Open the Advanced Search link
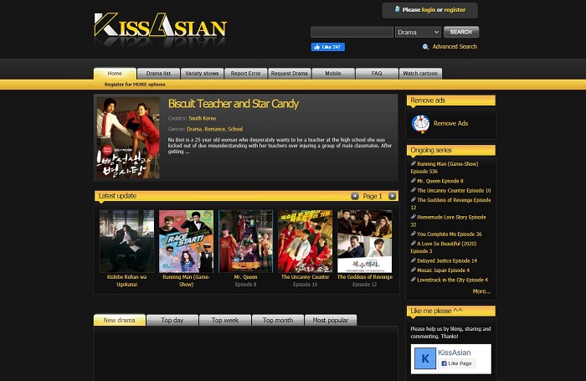Image resolution: width=586 pixels, height=381 pixels. (x=455, y=47)
